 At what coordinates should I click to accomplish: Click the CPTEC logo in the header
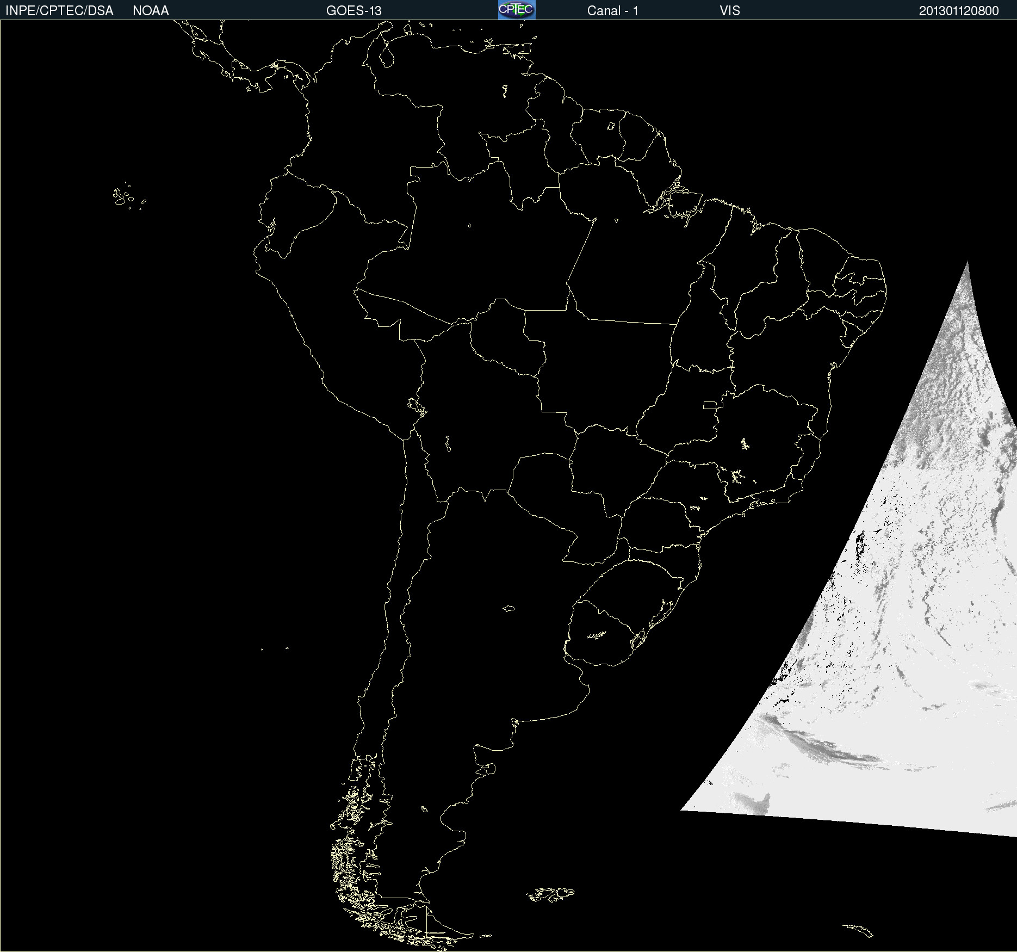coord(517,10)
